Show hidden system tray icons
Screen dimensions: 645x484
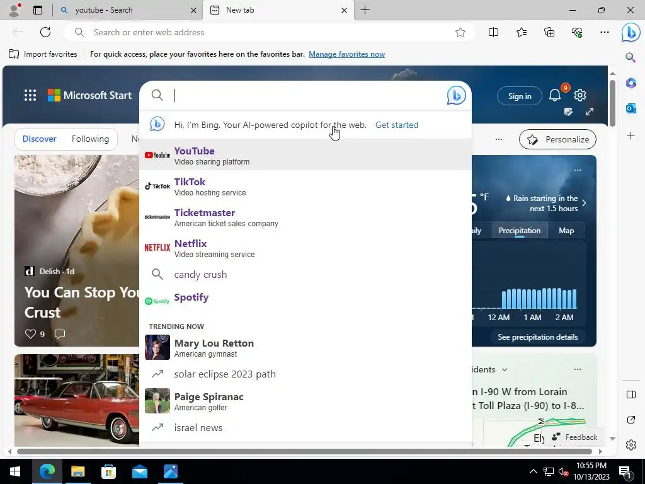click(x=533, y=471)
